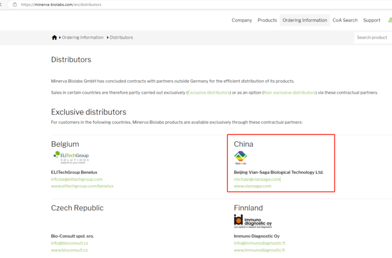This screenshot has height=258, width=392.
Task: Select the Distributors page heading
Action: coord(71,59)
